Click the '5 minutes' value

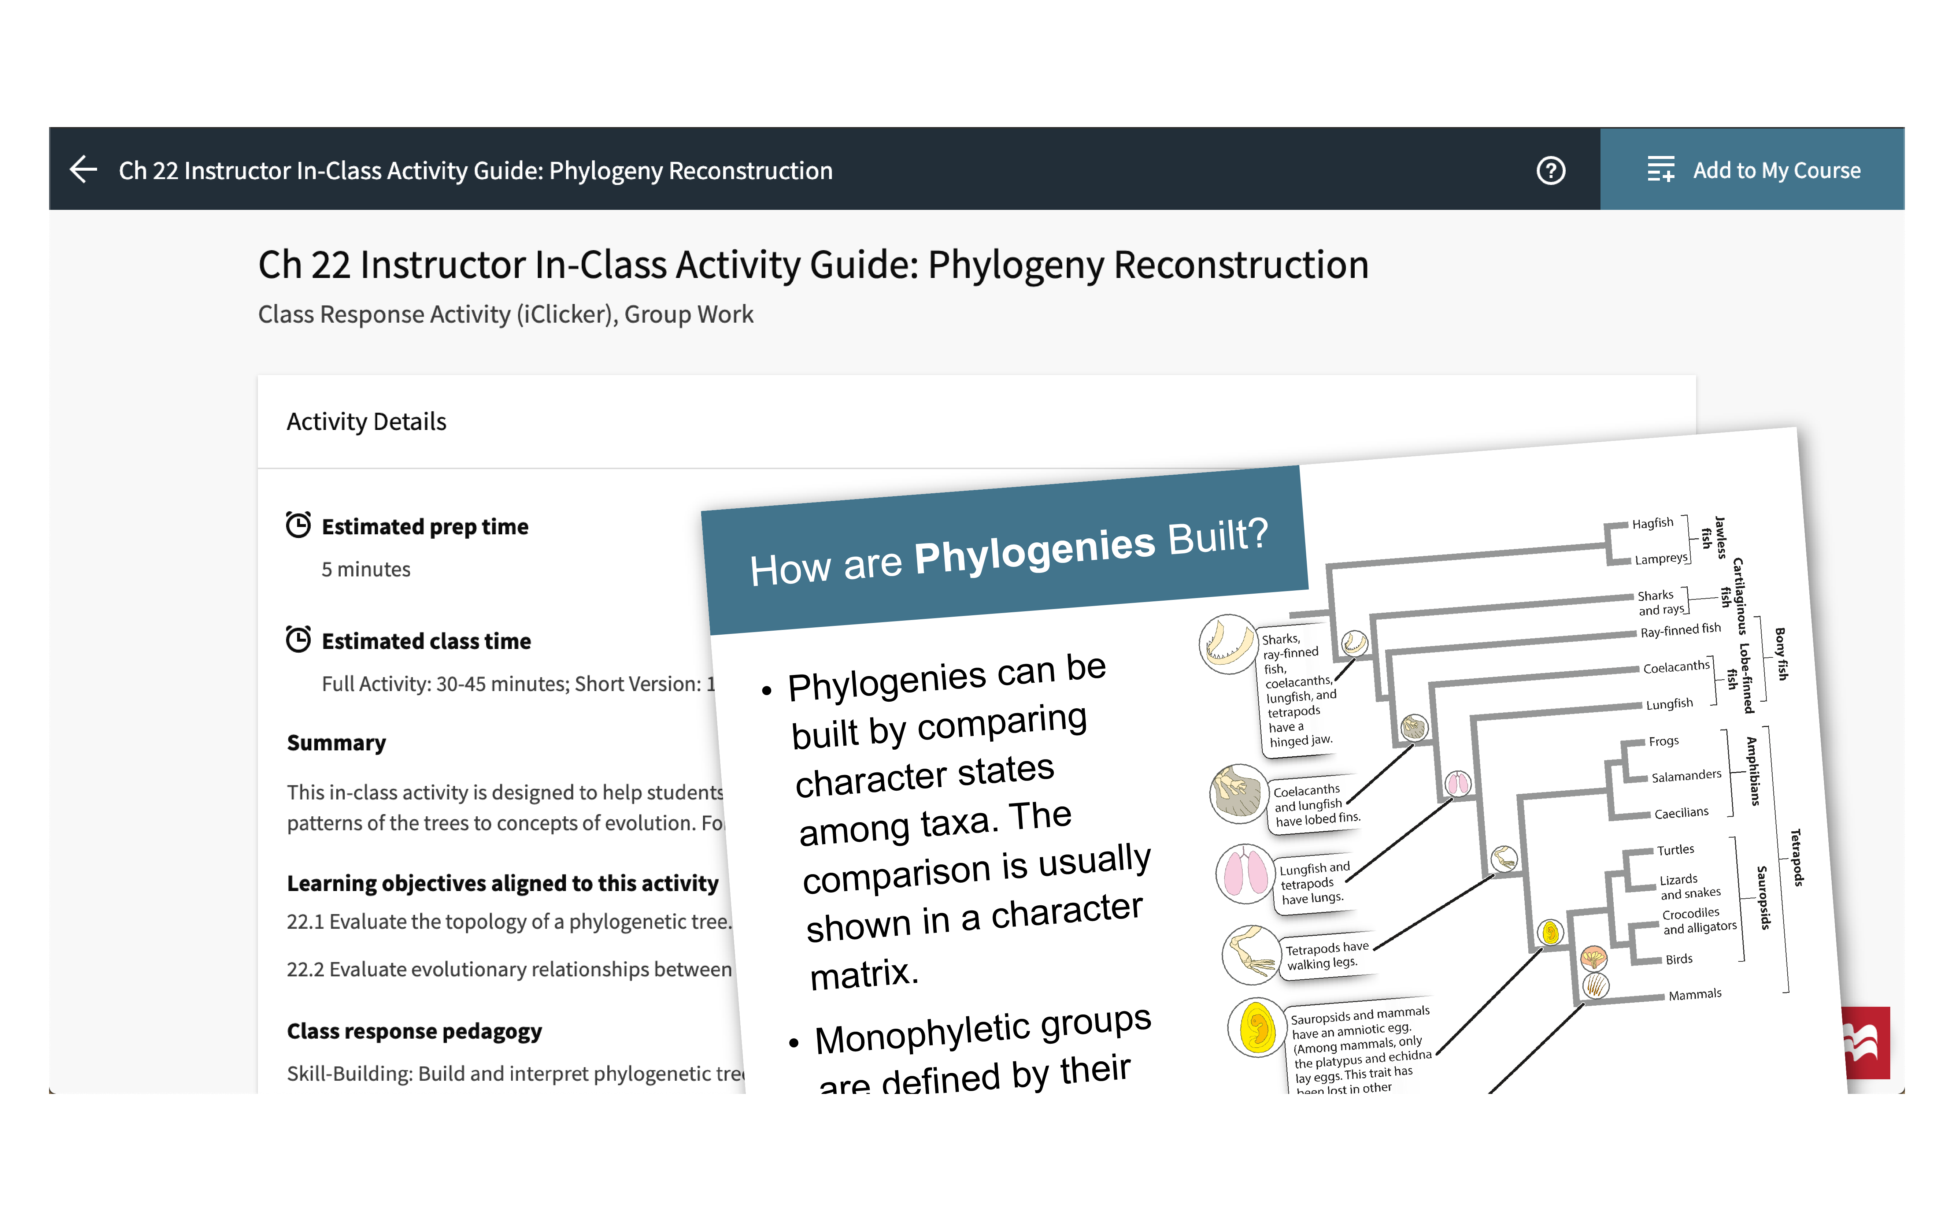click(x=366, y=569)
